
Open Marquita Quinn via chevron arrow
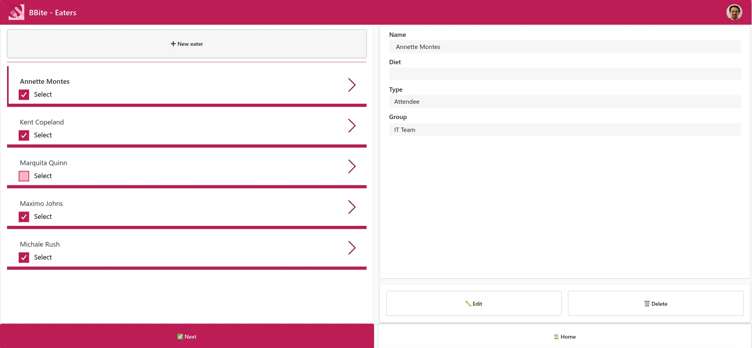(x=352, y=166)
